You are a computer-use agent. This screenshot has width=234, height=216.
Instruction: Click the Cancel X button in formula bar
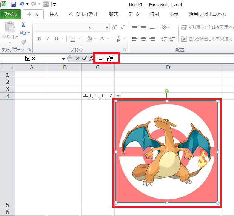(x=77, y=59)
